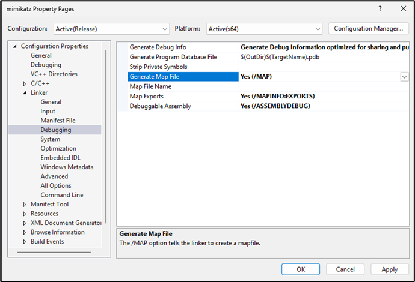Click the empty Map File Name value field
Viewport: 415px width, 282px height.
(324, 86)
